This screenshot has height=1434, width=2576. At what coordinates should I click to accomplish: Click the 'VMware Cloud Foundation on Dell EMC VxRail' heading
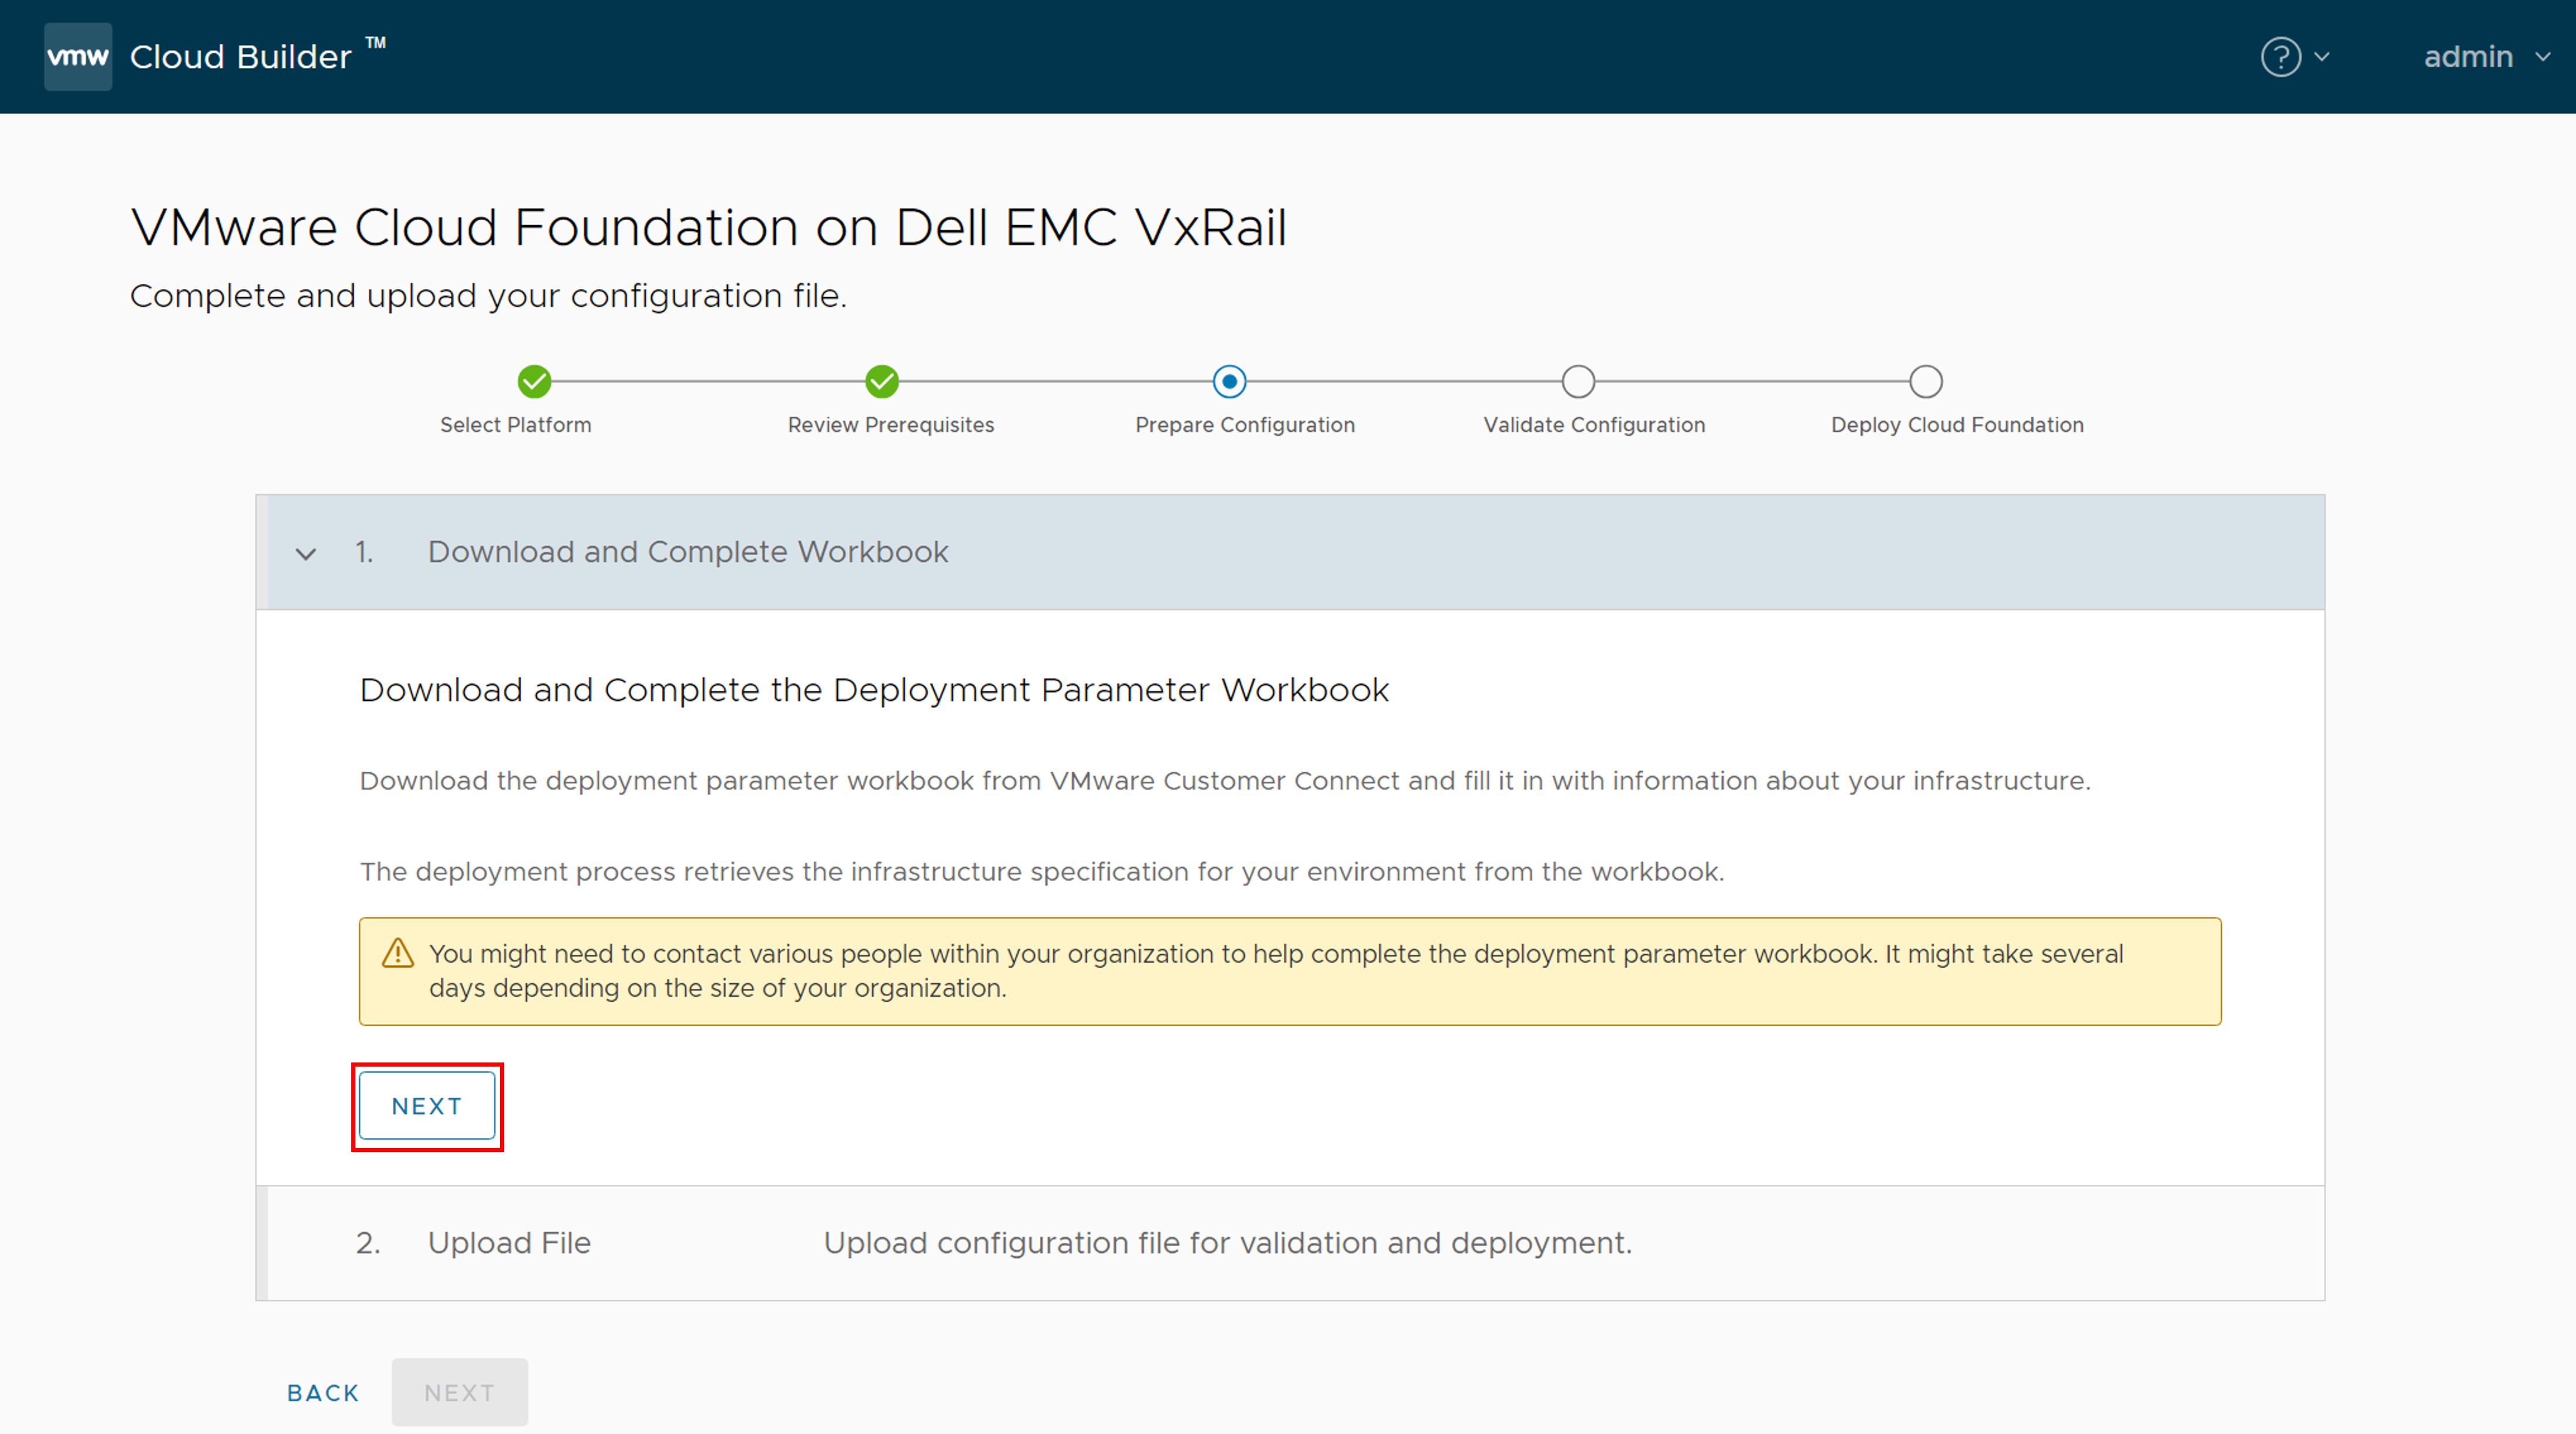(x=709, y=228)
